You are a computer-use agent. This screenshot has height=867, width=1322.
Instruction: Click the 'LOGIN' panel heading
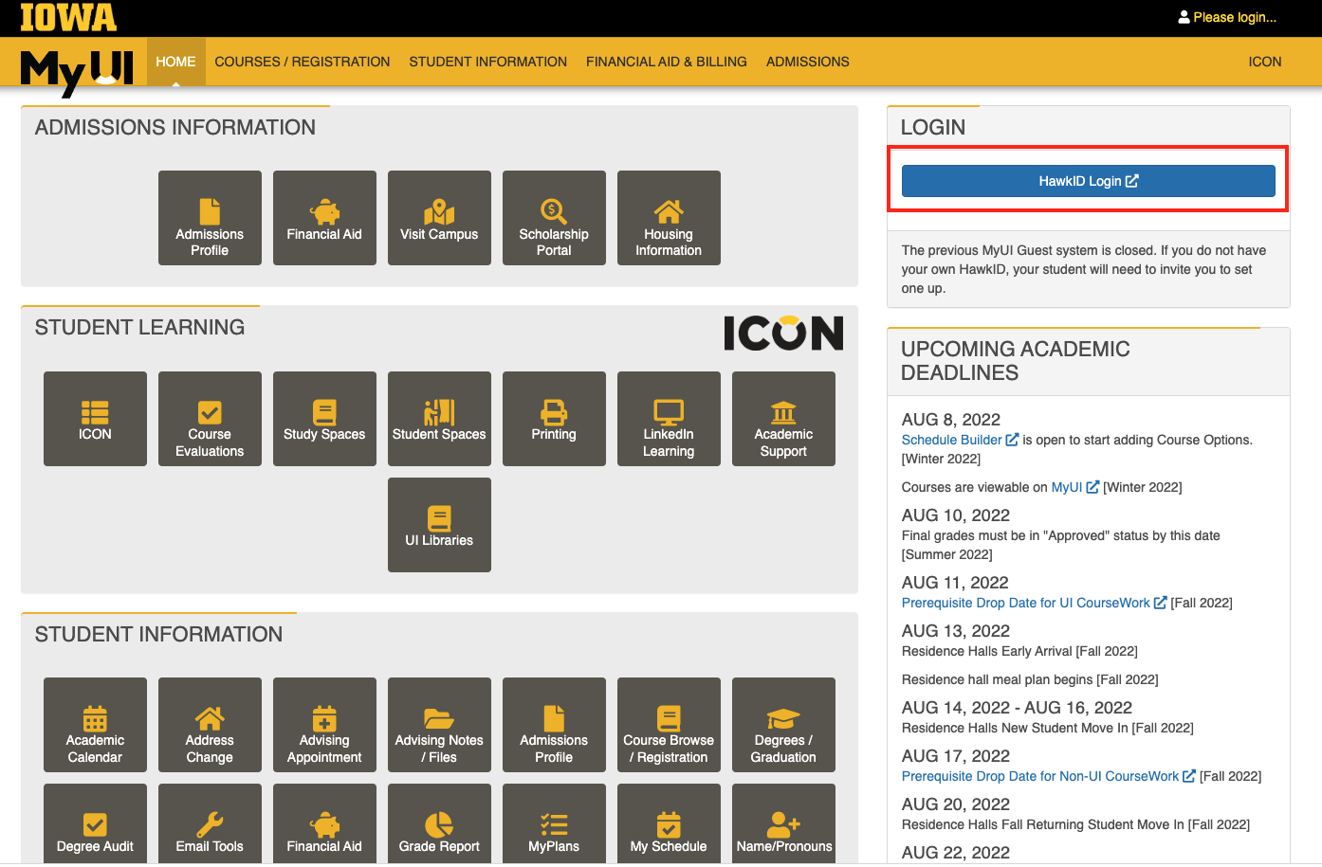click(x=933, y=128)
